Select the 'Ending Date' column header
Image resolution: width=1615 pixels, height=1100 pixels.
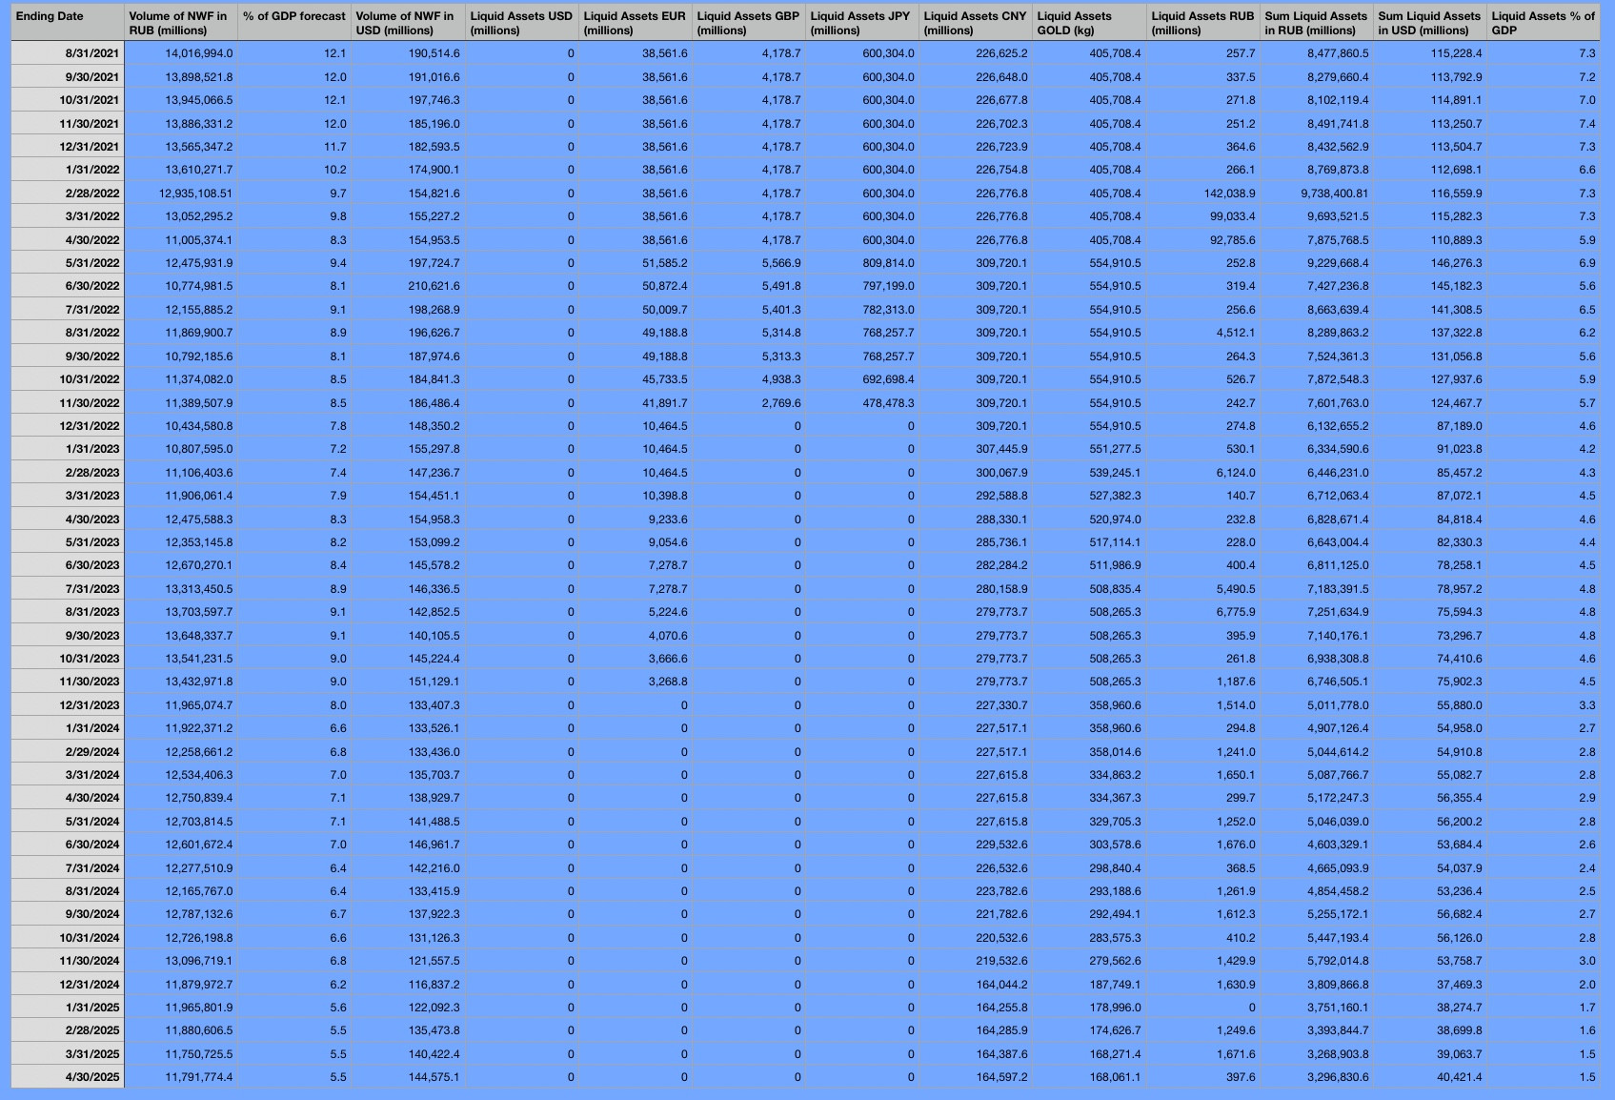[x=68, y=23]
